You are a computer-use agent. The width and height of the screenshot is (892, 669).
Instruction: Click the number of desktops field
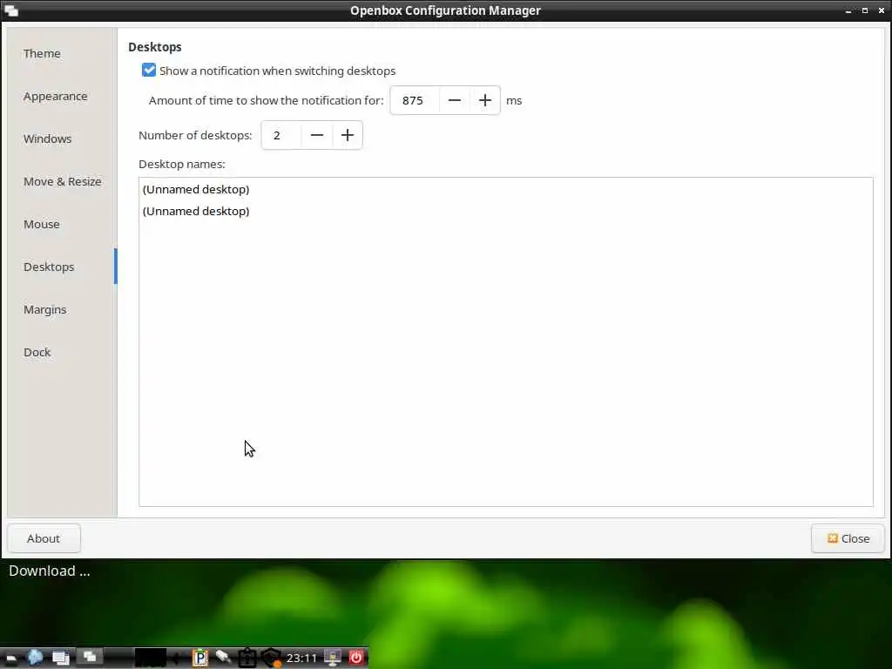tap(281, 135)
